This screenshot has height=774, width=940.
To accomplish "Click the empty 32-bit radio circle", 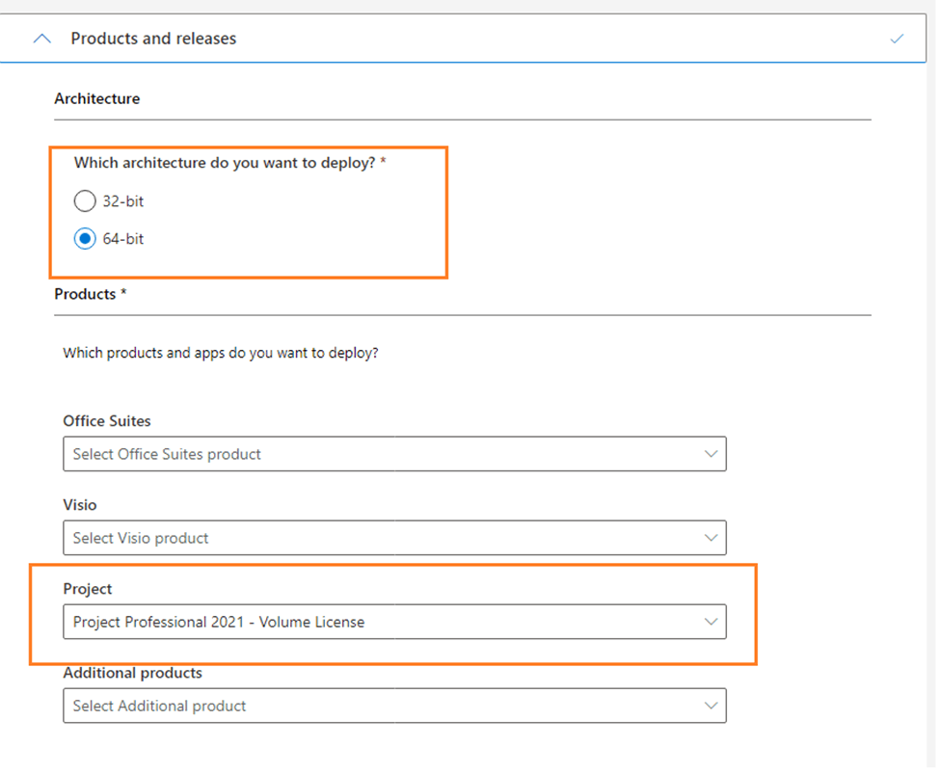I will click(x=85, y=200).
